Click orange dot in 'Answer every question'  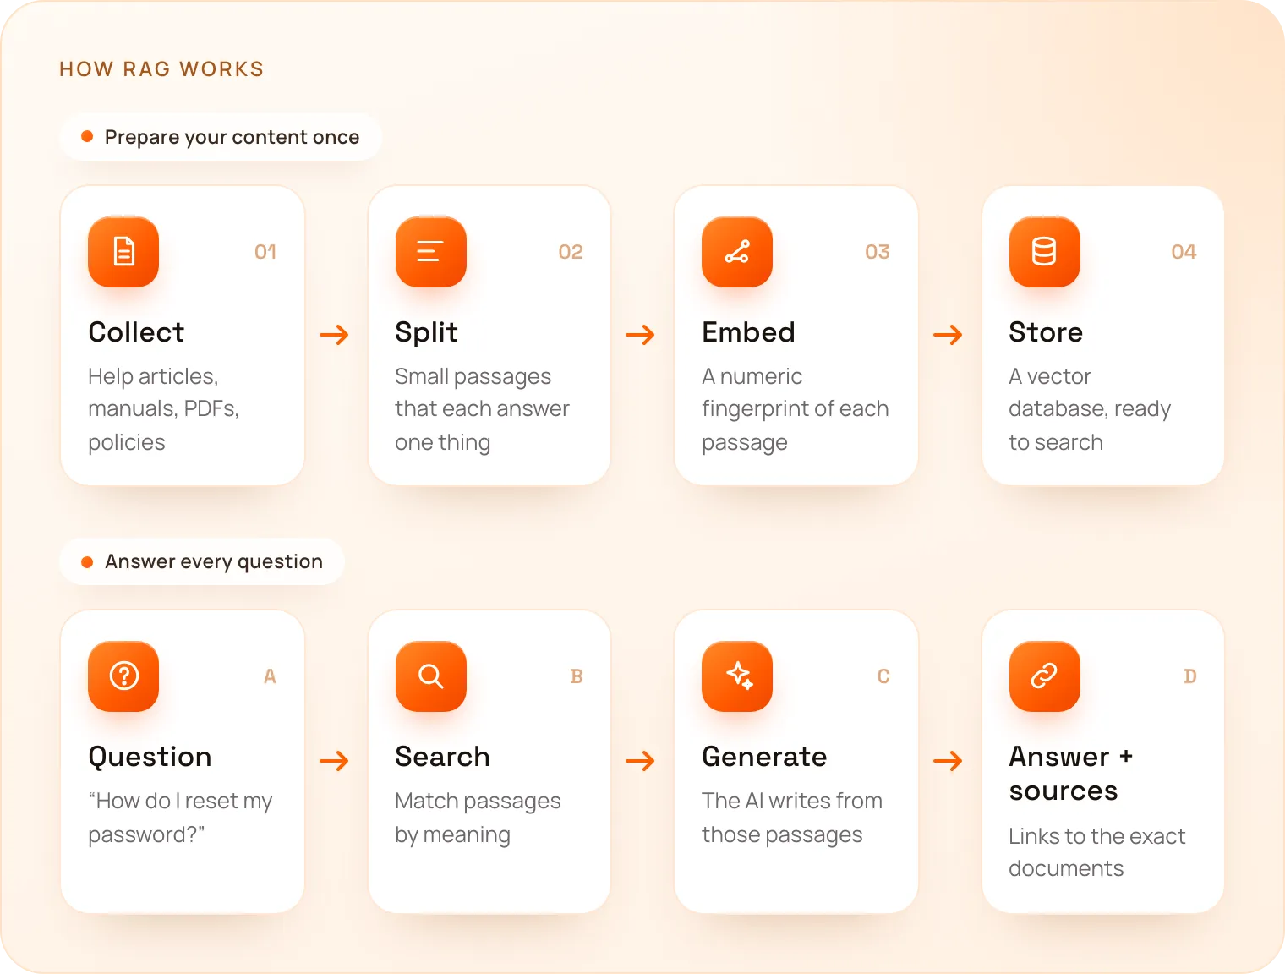[86, 561]
